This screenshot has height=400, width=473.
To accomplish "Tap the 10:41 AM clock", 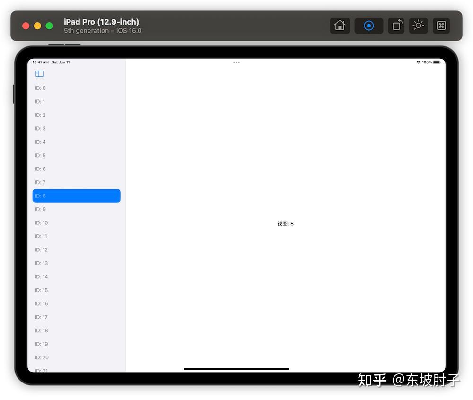I will point(41,62).
